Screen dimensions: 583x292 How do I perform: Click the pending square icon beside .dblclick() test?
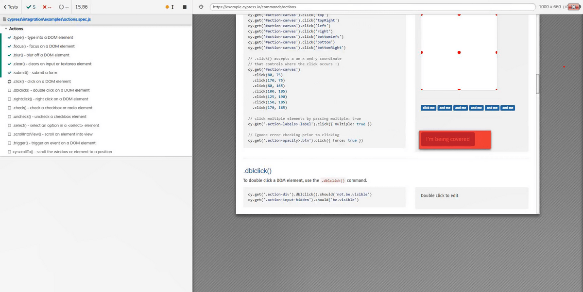(10, 90)
